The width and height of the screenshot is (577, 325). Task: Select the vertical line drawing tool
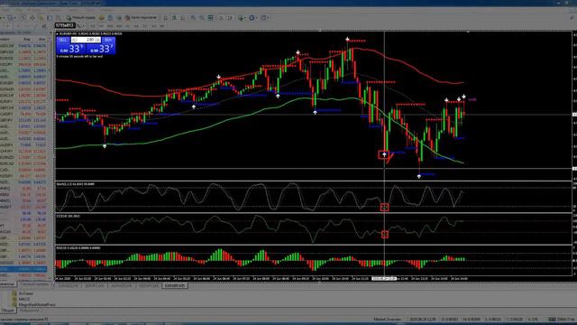pyautogui.click(x=17, y=26)
